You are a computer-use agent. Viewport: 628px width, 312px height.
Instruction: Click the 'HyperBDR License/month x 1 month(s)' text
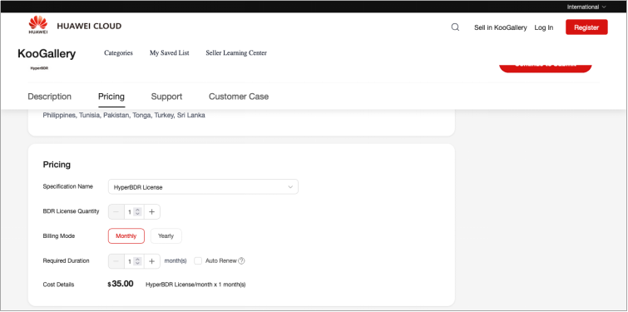pos(195,285)
